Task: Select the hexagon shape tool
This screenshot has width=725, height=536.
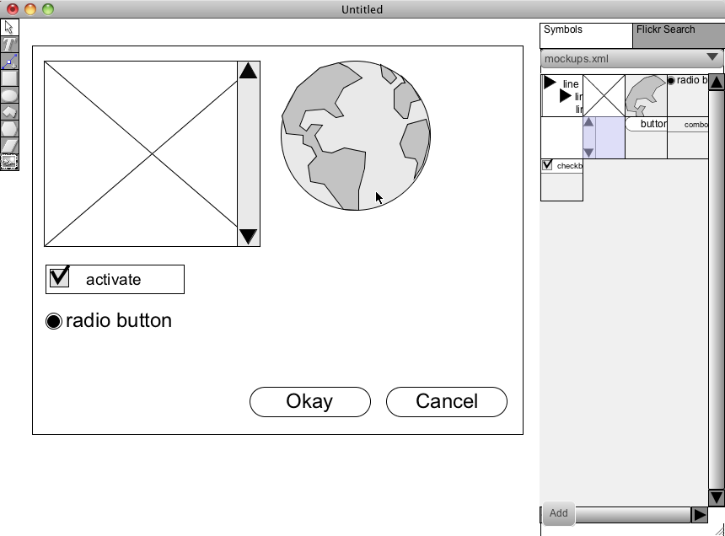Action: point(9,129)
